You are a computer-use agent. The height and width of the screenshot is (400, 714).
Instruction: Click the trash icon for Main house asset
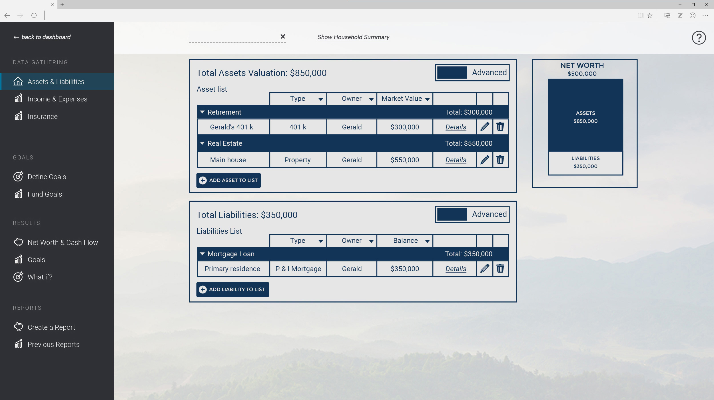500,160
